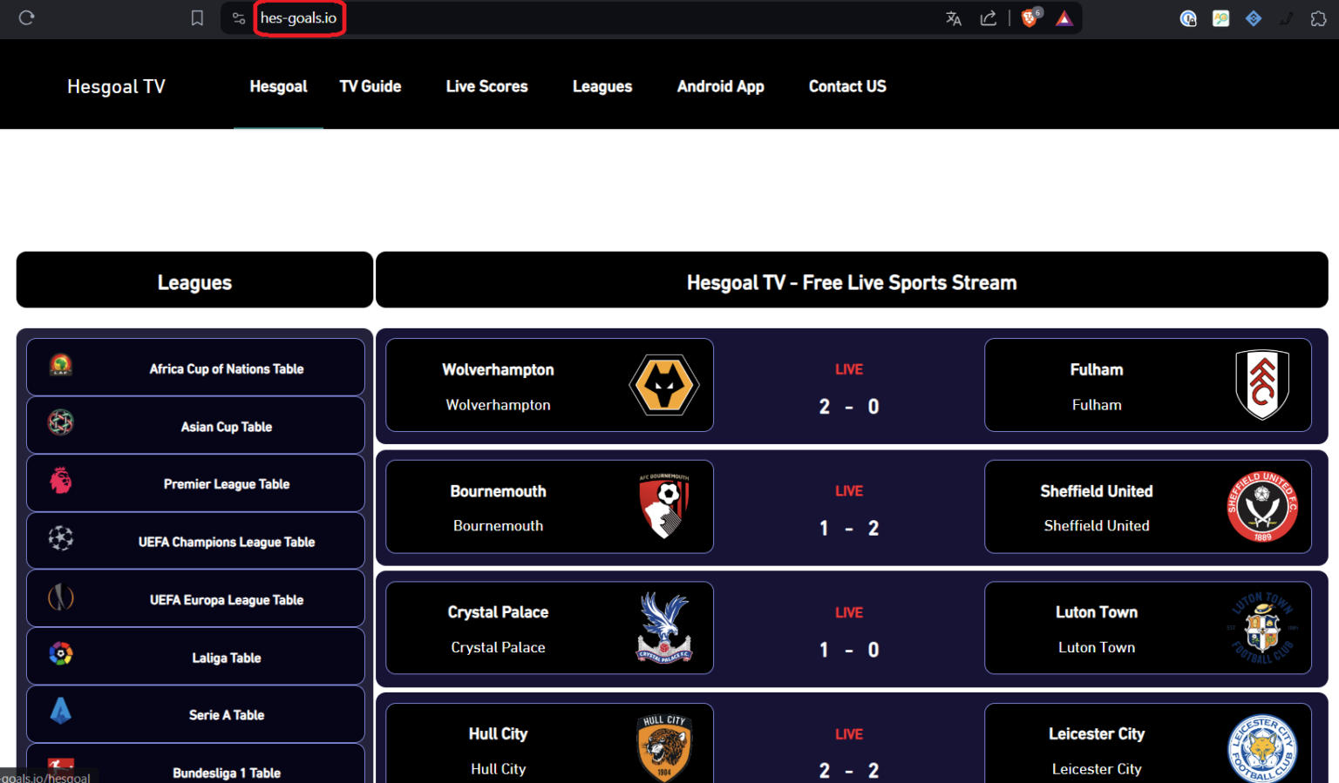Open the Premier League Table
This screenshot has height=783, width=1339.
tap(226, 484)
